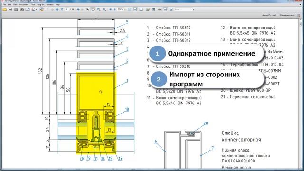Click the text "Стойка ТП-50312"

point(173,40)
